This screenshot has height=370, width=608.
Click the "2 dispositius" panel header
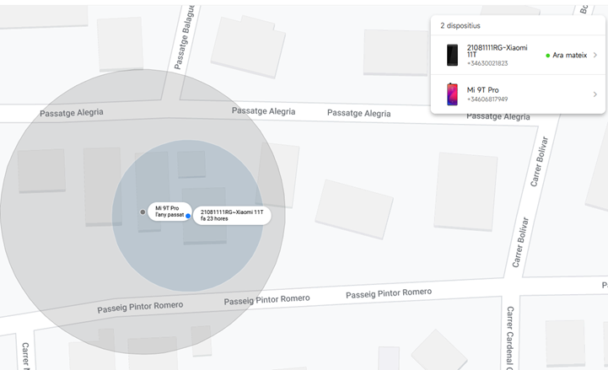[x=460, y=26]
